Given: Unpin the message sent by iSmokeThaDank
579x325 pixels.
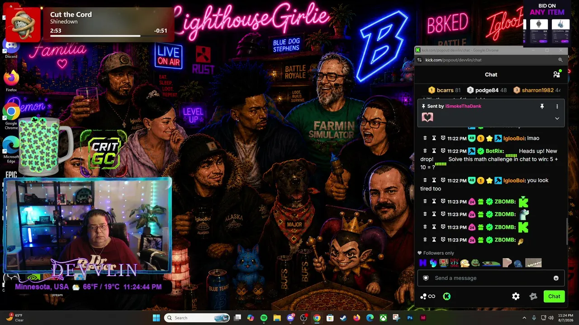Looking at the screenshot, I should 542,107.
